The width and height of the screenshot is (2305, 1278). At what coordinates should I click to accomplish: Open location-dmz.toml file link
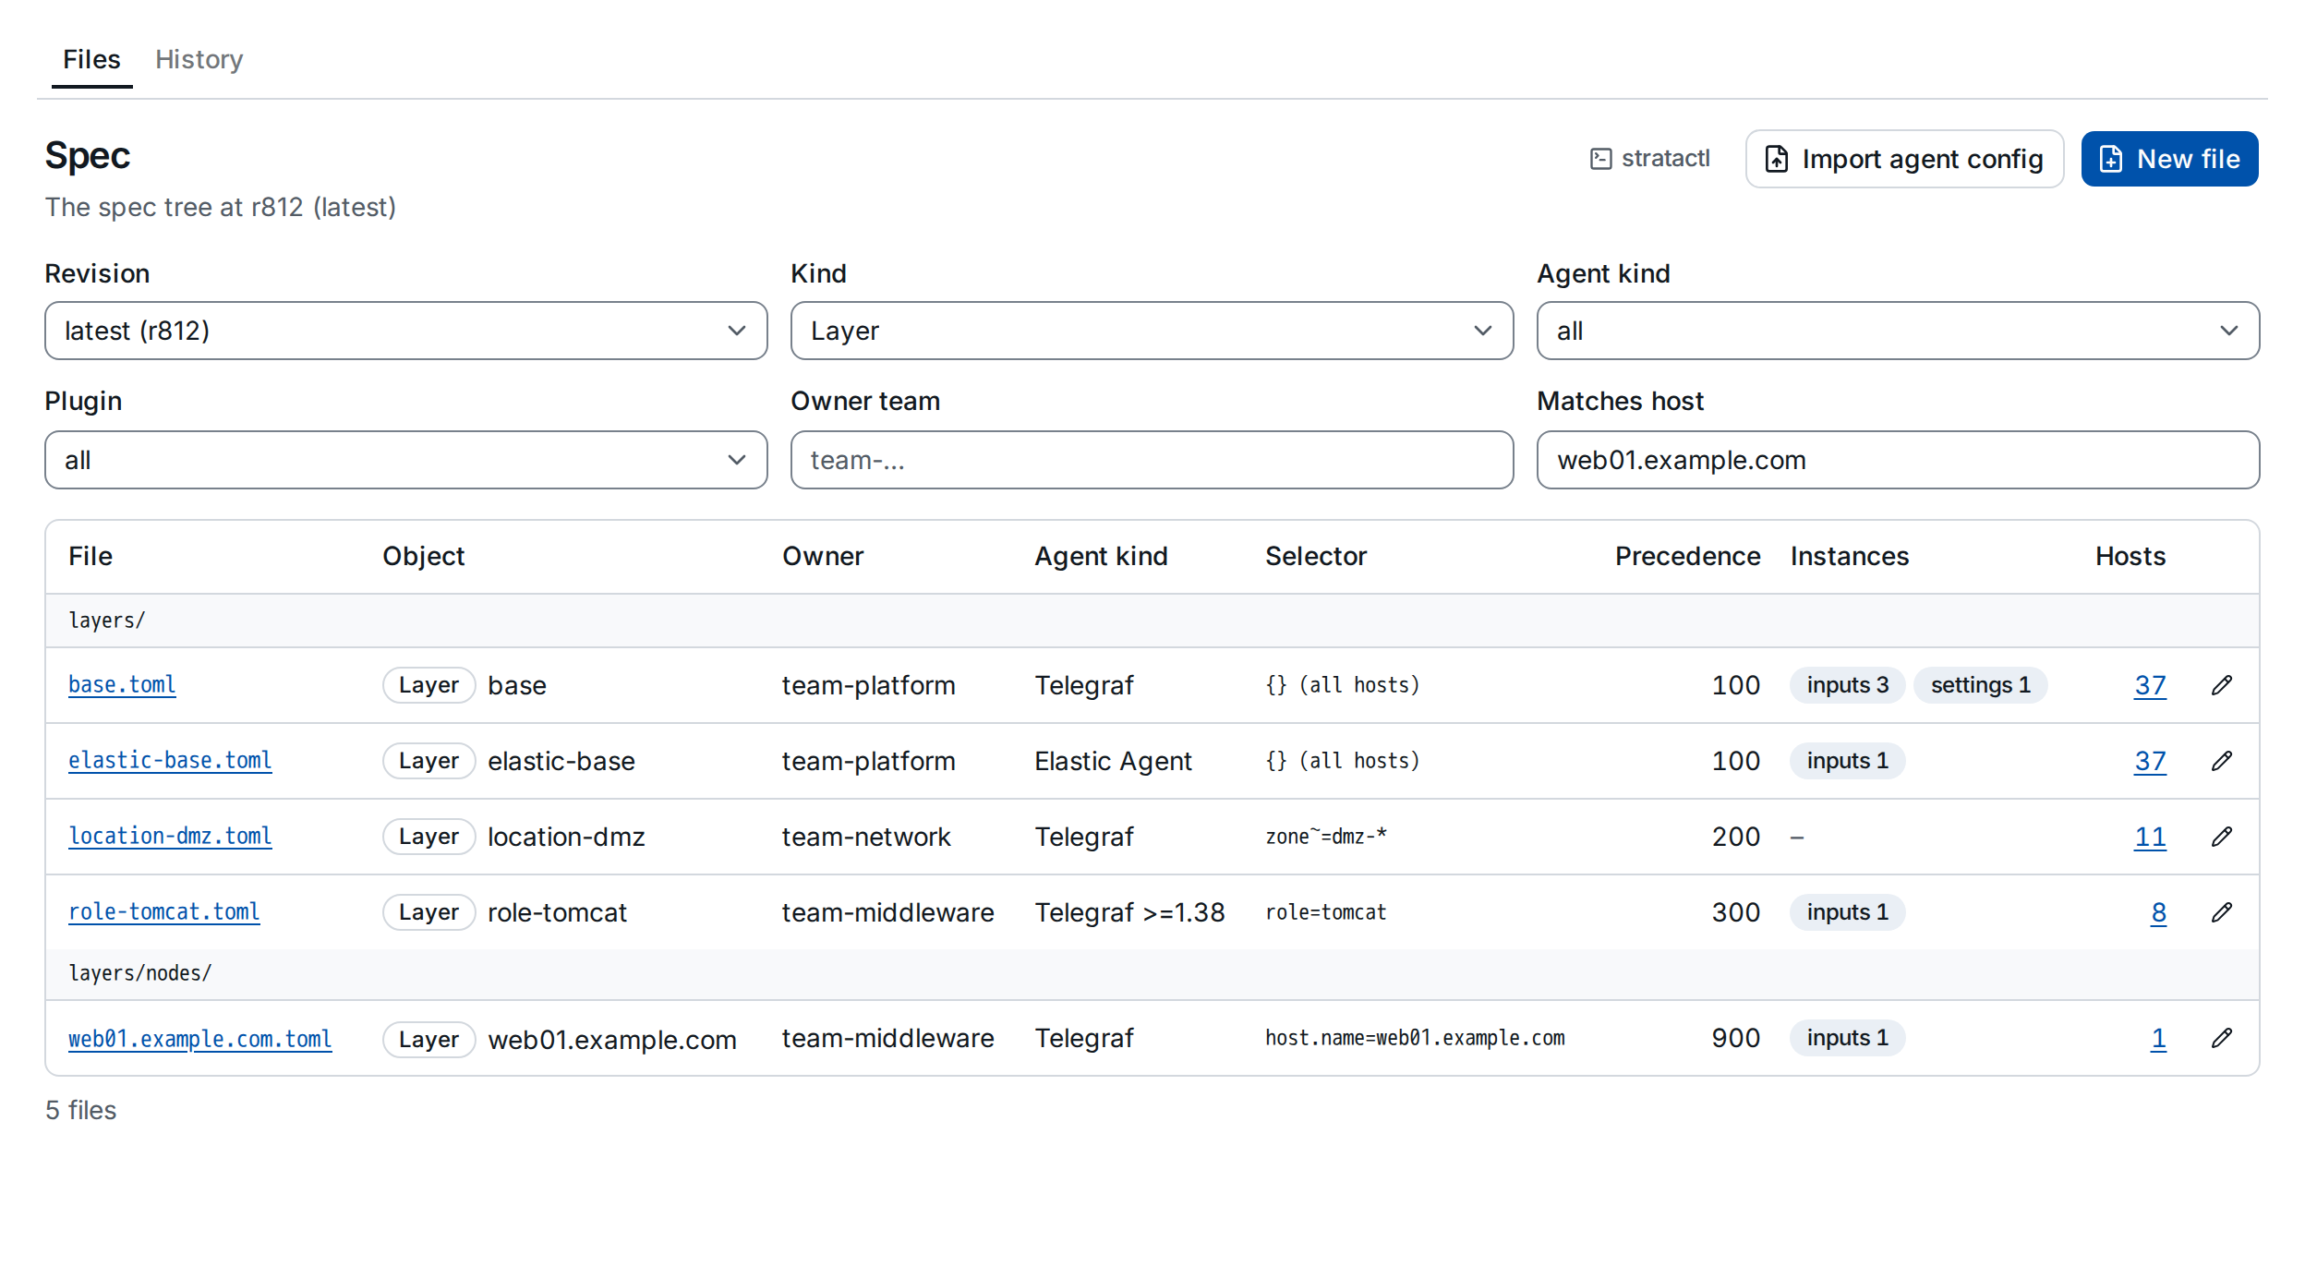pos(170,837)
